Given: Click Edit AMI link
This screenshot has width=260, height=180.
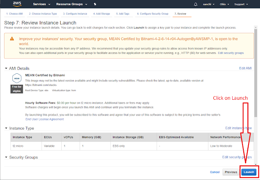Looking at the screenshot, I should (x=245, y=68).
